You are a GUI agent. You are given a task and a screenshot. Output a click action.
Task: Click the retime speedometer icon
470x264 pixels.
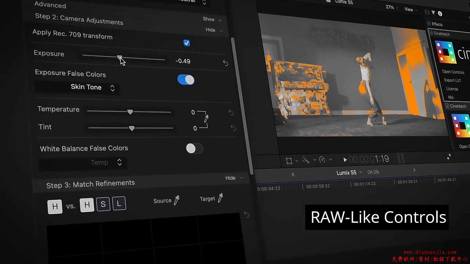(322, 159)
